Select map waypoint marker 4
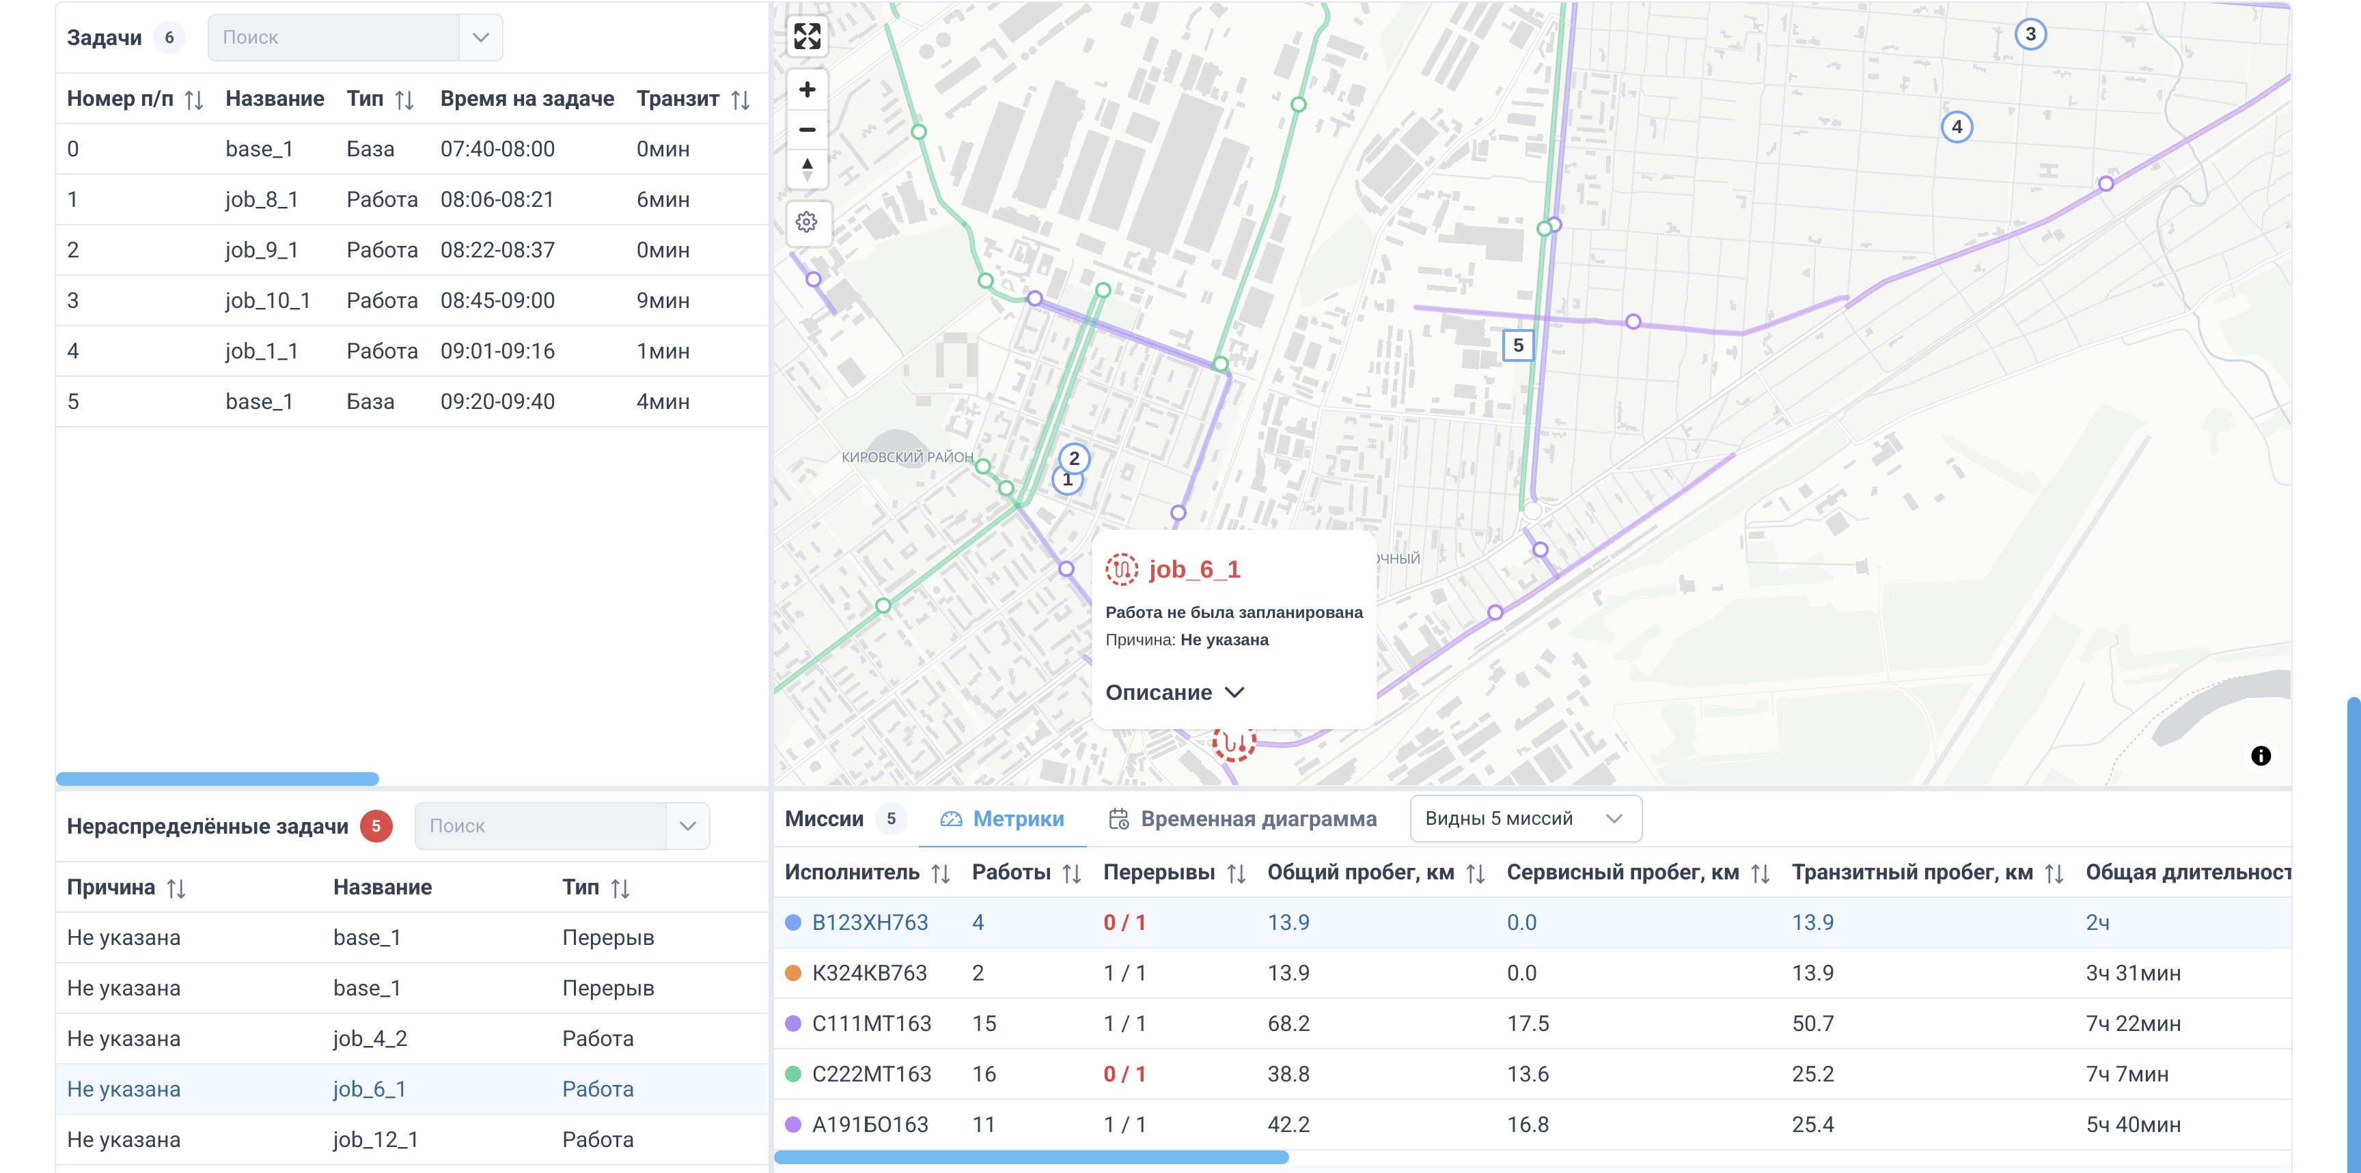 1957,126
